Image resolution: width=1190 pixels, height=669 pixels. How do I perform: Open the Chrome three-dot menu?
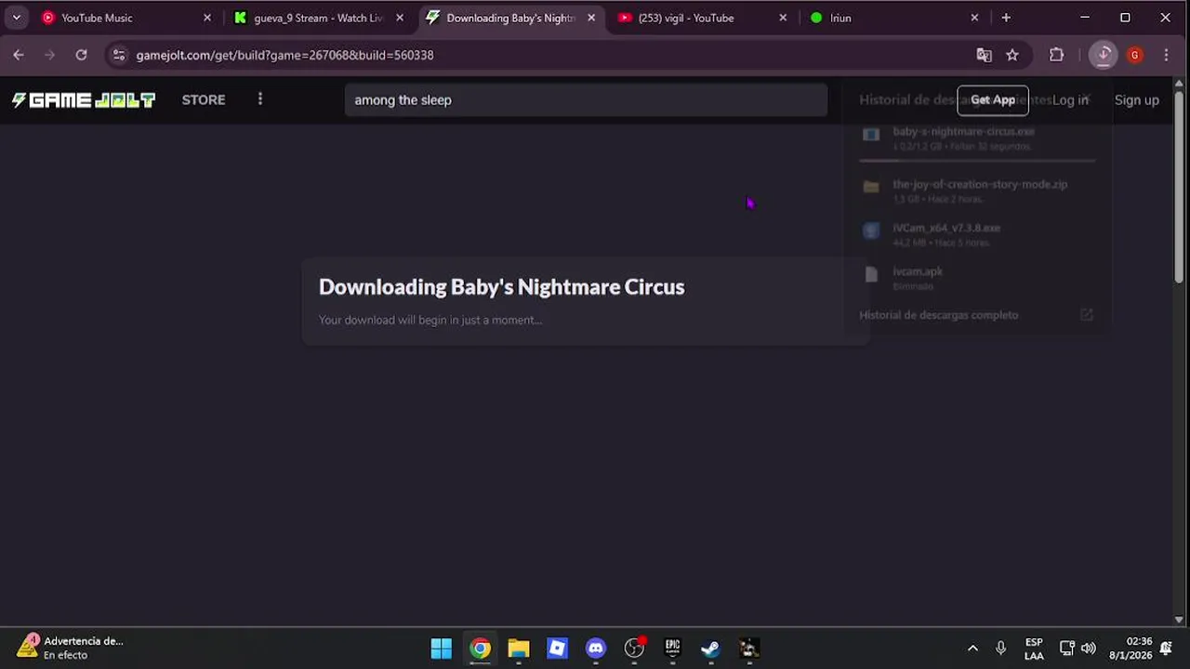point(1166,55)
